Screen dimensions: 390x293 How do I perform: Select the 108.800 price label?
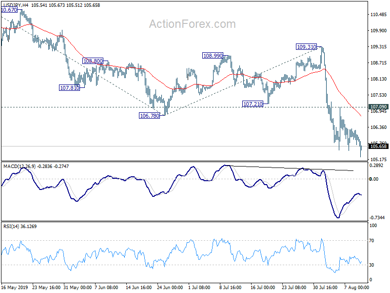tap(93, 61)
